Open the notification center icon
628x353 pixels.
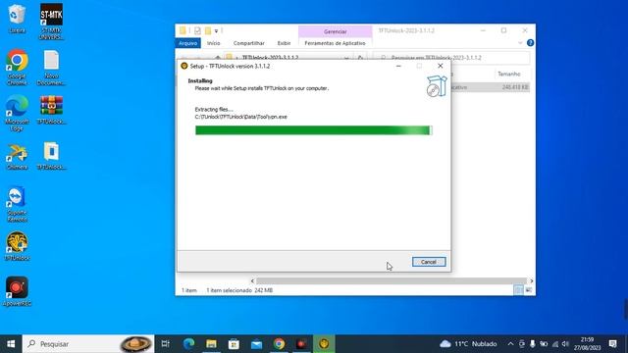[612, 344]
